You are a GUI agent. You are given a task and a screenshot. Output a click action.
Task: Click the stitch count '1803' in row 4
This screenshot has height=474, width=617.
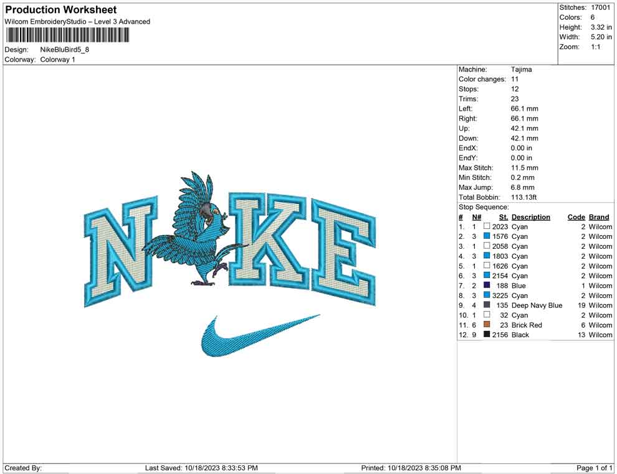point(500,256)
